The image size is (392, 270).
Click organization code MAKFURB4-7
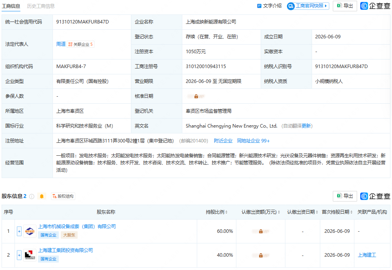tap(71, 67)
